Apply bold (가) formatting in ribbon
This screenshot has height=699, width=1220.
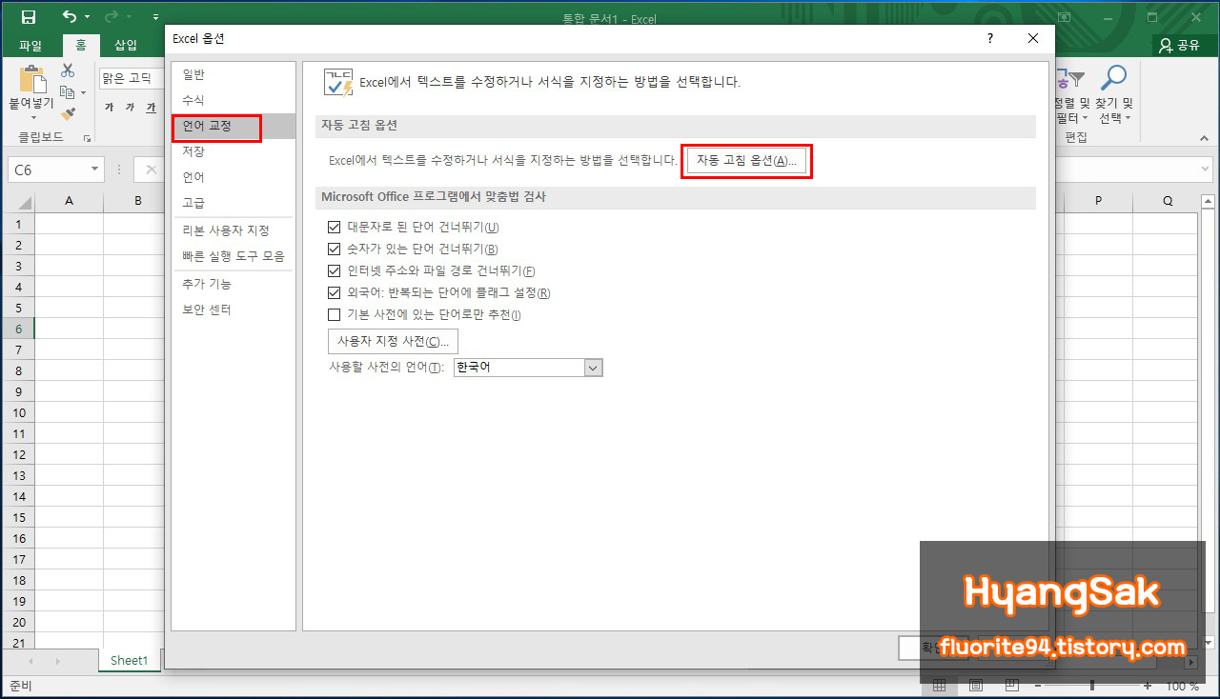pos(110,108)
